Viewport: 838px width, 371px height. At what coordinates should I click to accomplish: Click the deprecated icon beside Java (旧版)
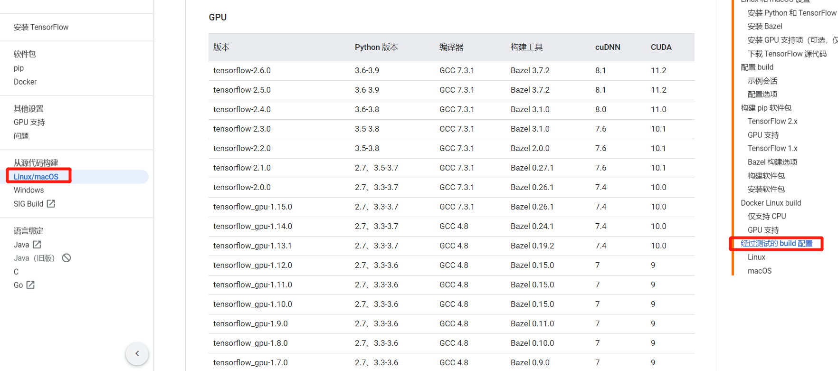click(67, 258)
